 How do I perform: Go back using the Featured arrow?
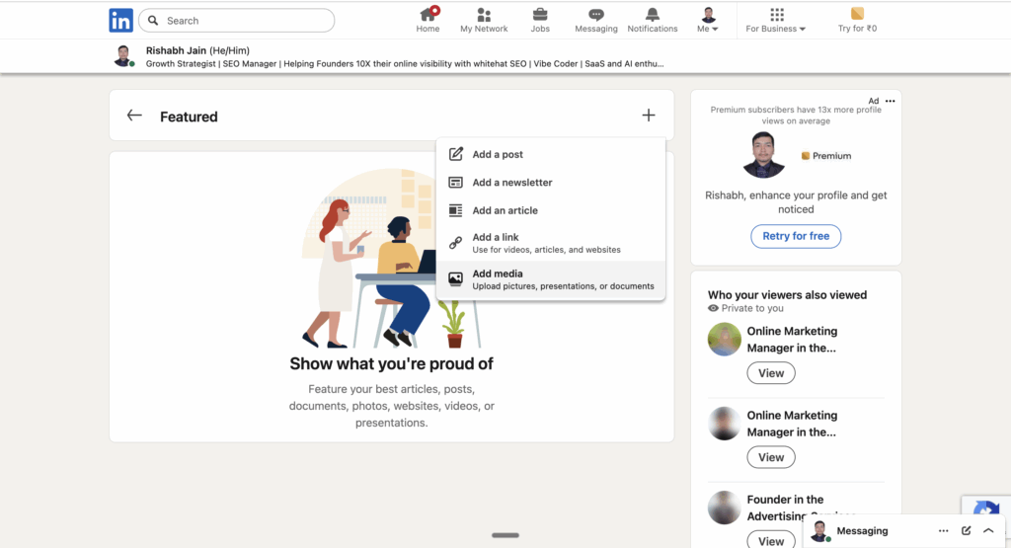click(x=134, y=116)
